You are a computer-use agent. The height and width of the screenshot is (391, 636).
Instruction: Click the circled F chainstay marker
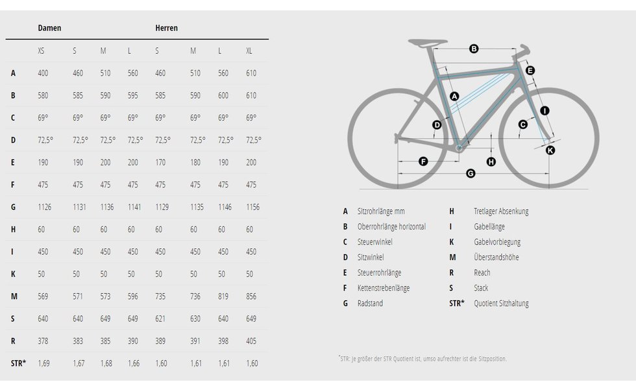point(423,161)
